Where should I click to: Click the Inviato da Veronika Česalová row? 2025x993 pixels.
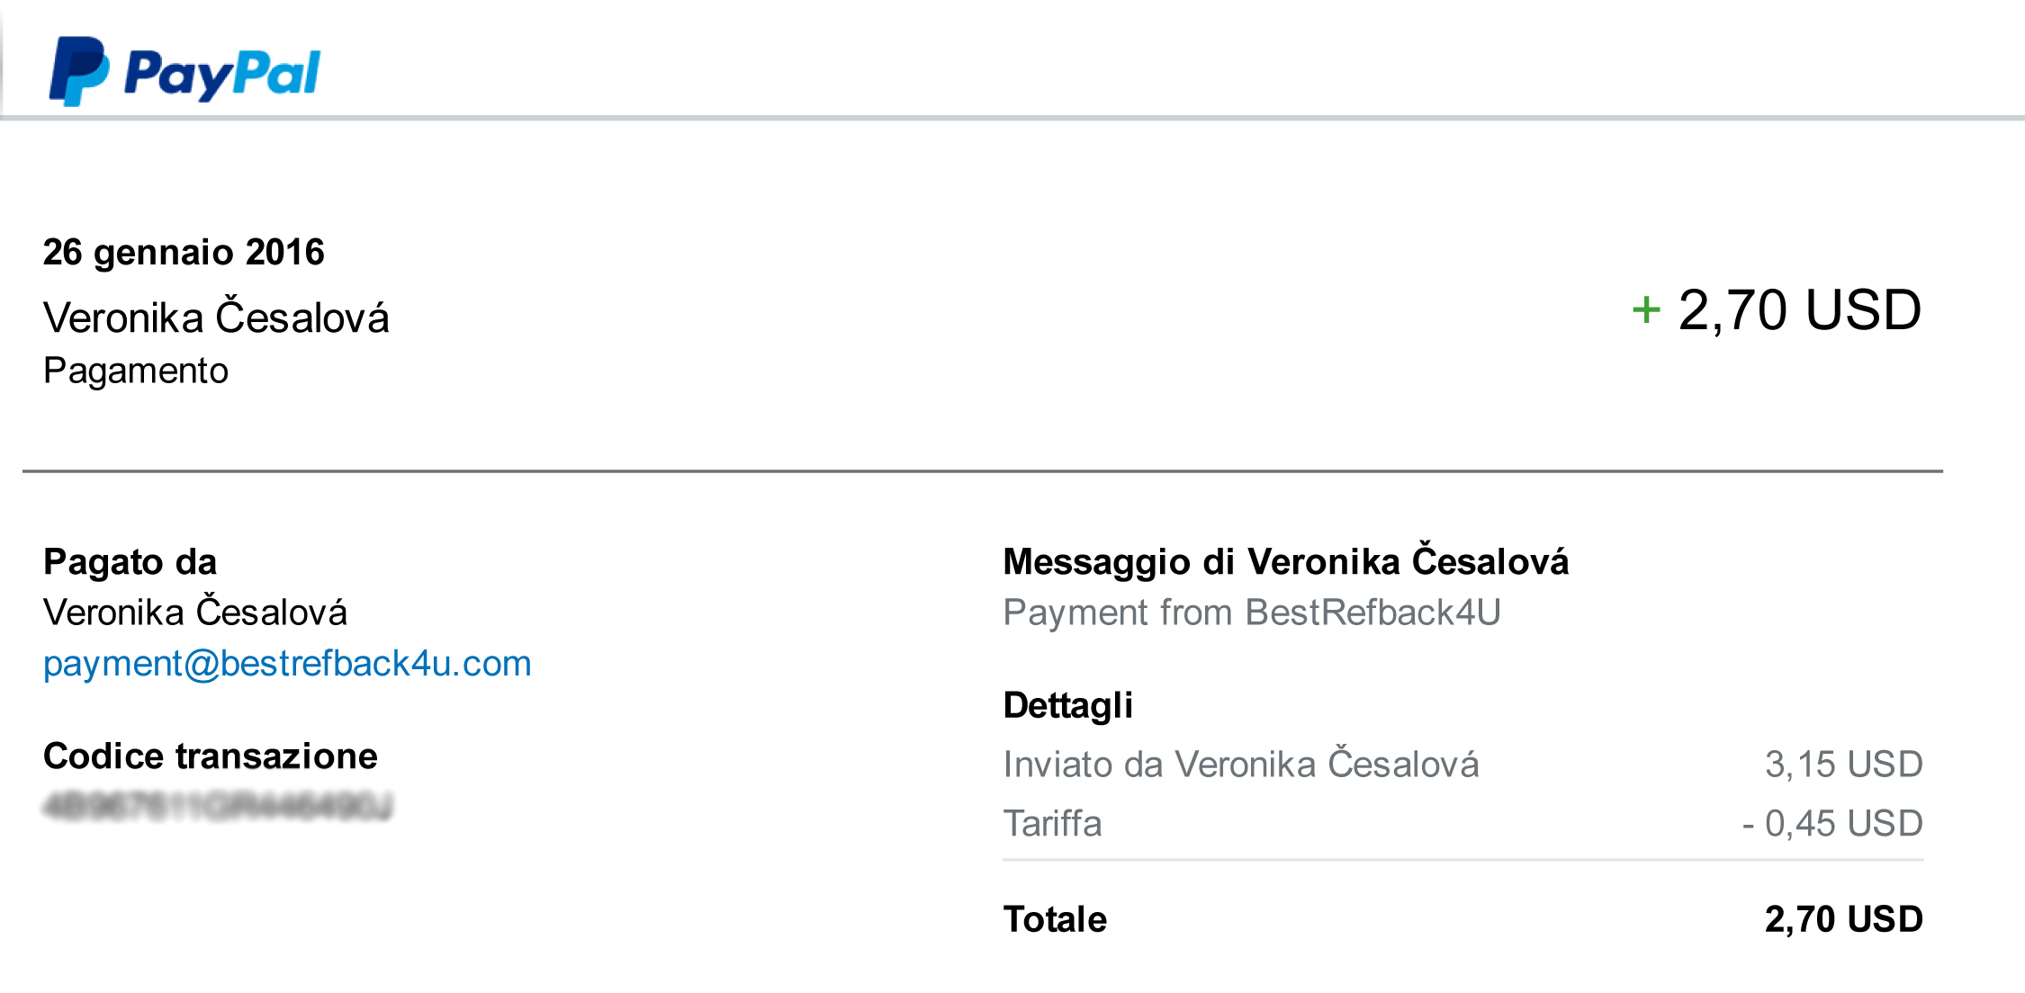[1463, 765]
